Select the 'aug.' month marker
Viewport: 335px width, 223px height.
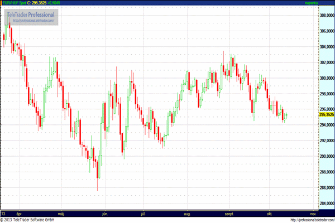(x=187, y=214)
